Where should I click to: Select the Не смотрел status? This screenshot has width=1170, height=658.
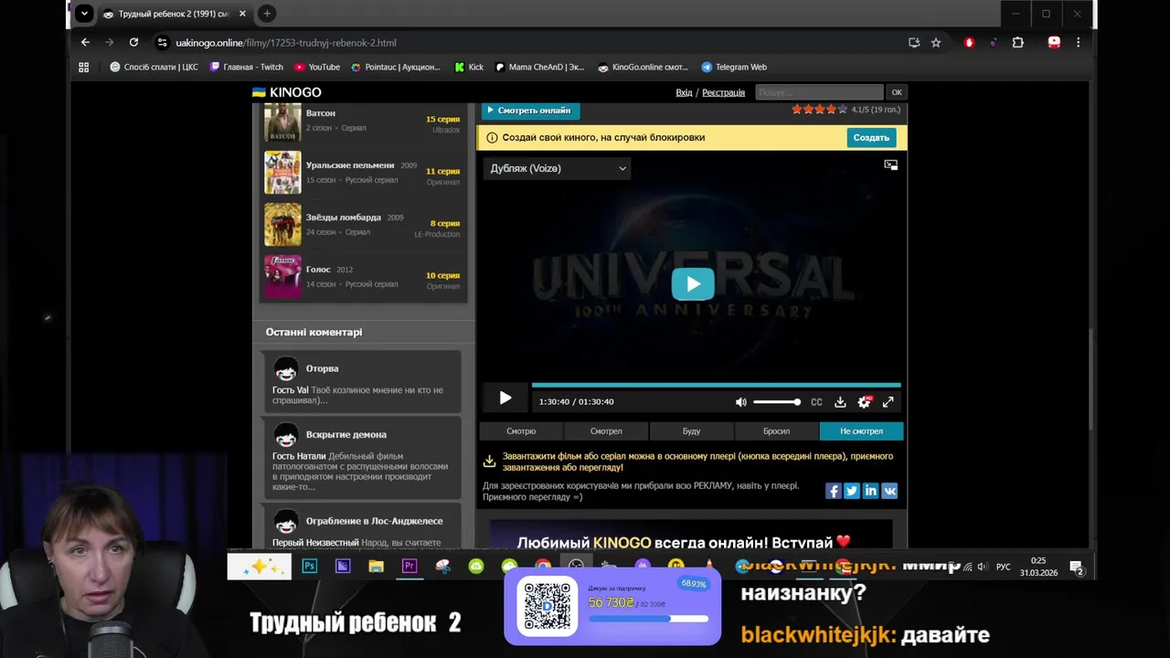click(861, 431)
